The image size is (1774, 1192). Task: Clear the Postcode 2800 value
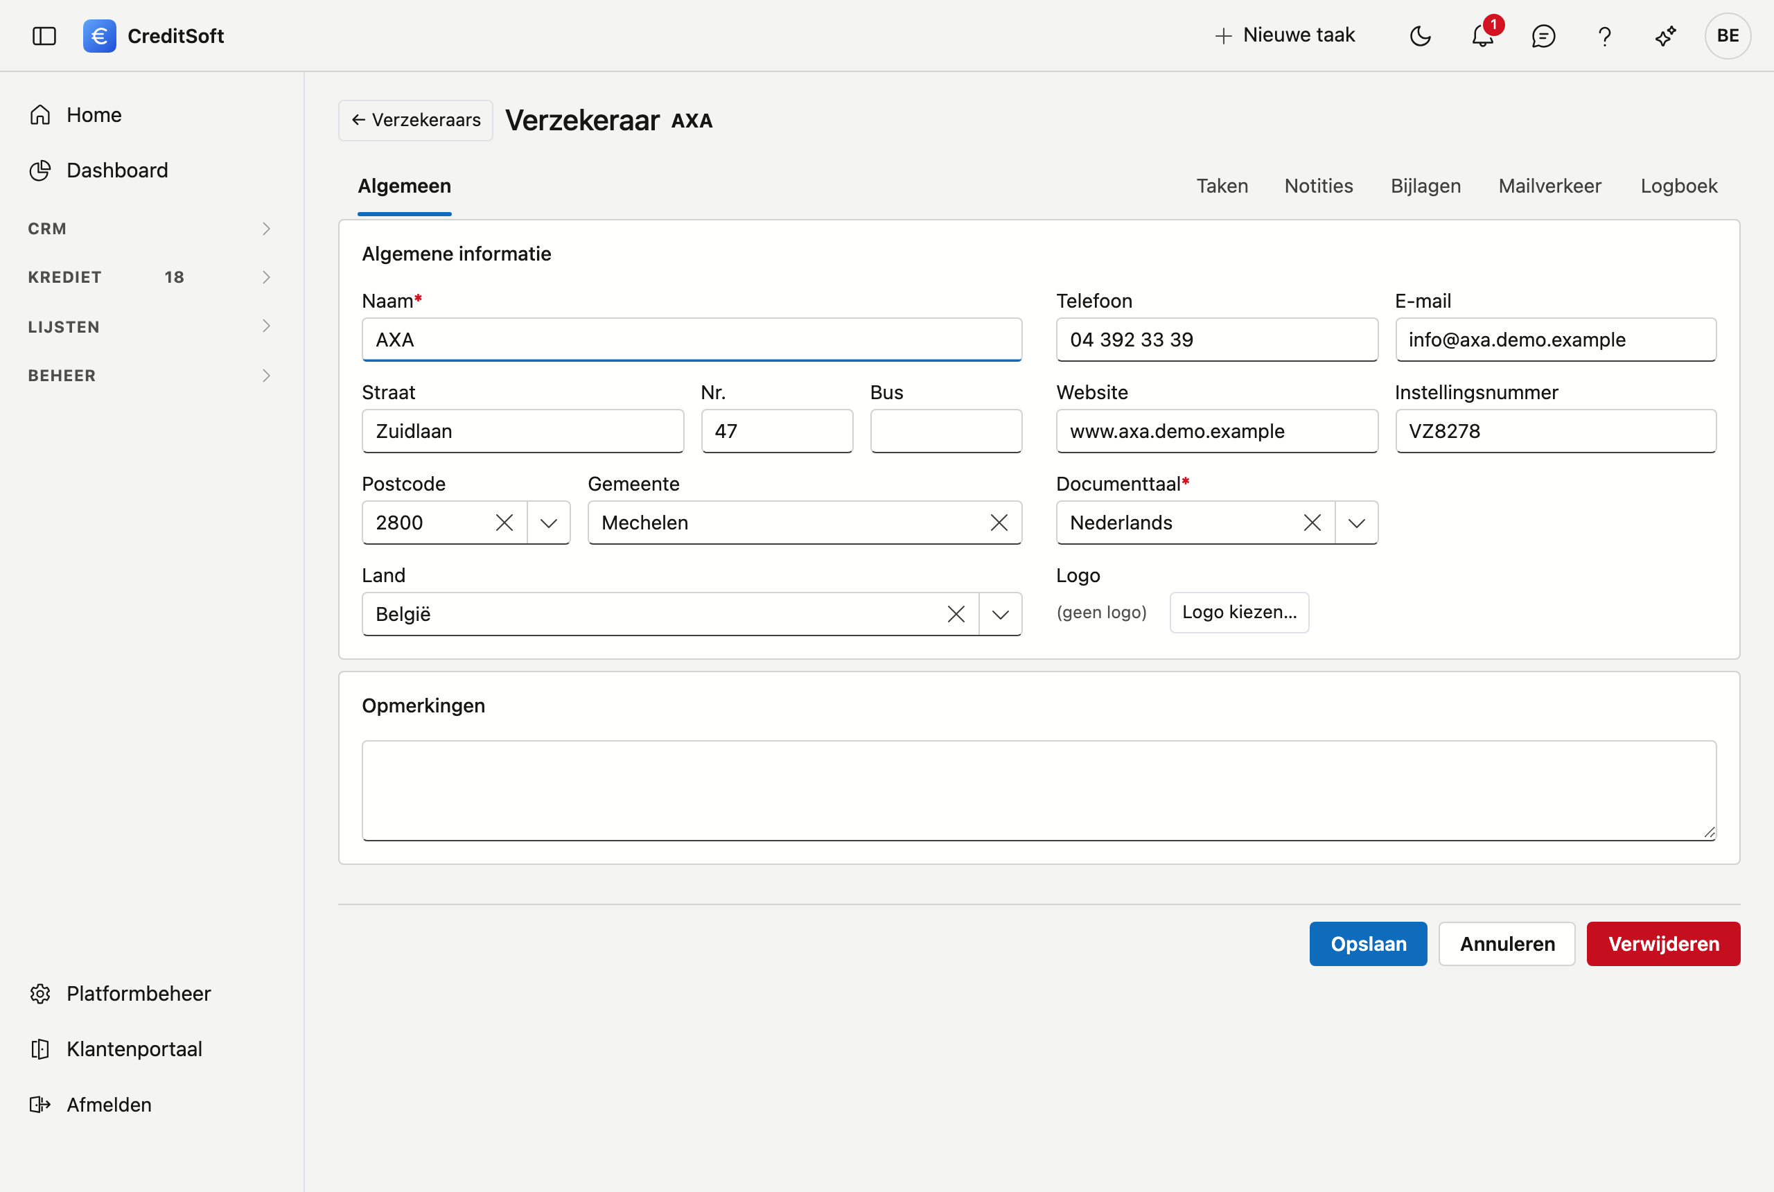[504, 523]
